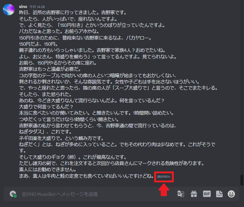This screenshot has width=244, height=207.
Task: Click the (翻訳済み) translated label
Action: pyautogui.click(x=164, y=177)
